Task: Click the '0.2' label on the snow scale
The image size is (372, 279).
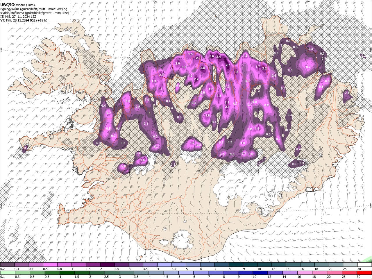Action: [x=2, y=269]
